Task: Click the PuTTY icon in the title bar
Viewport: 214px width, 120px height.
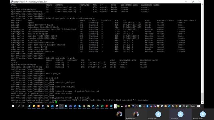Action: (12, 2)
